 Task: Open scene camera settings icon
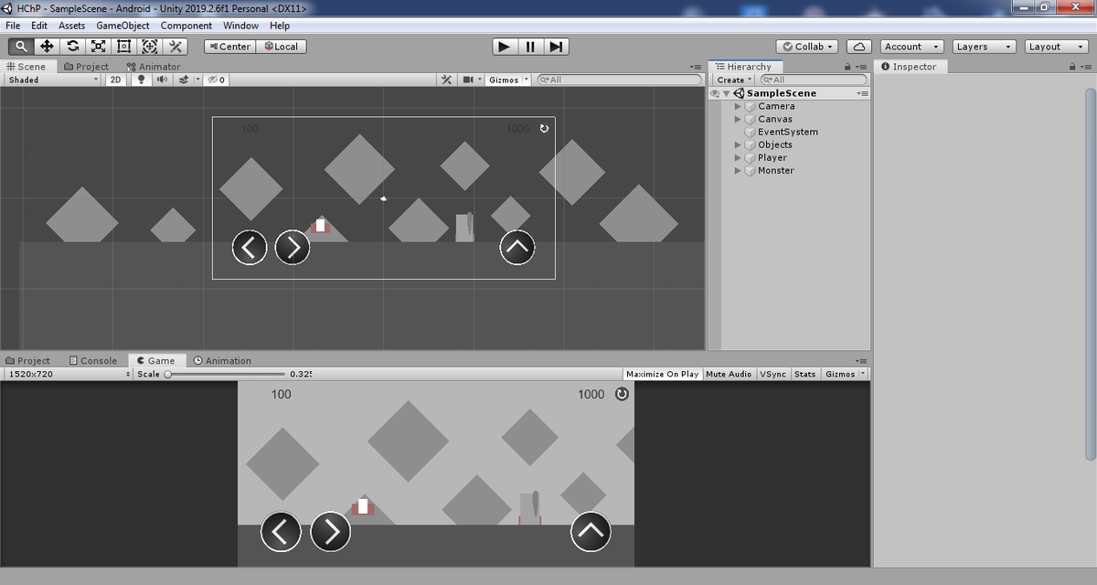coord(470,80)
